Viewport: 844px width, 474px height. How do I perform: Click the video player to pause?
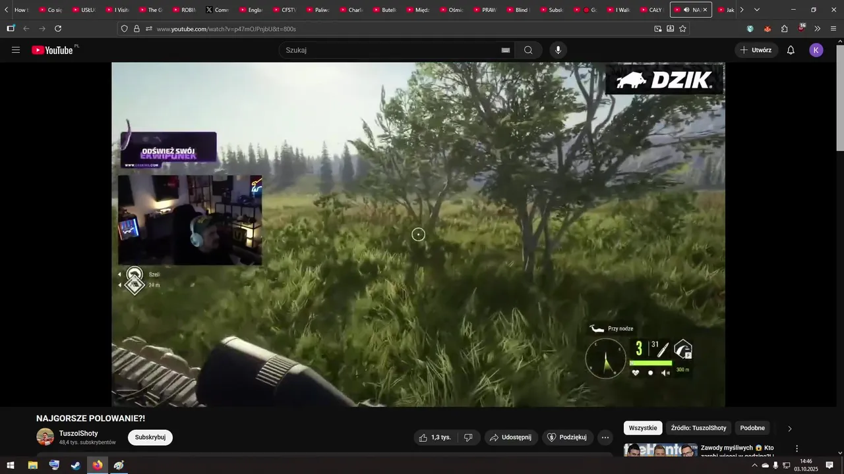418,234
